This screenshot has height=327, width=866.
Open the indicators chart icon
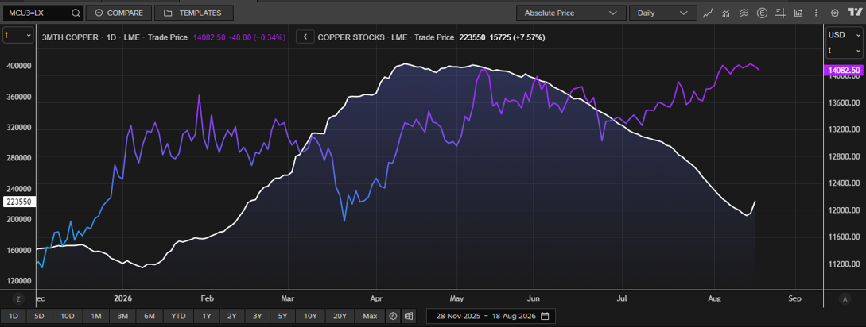726,13
